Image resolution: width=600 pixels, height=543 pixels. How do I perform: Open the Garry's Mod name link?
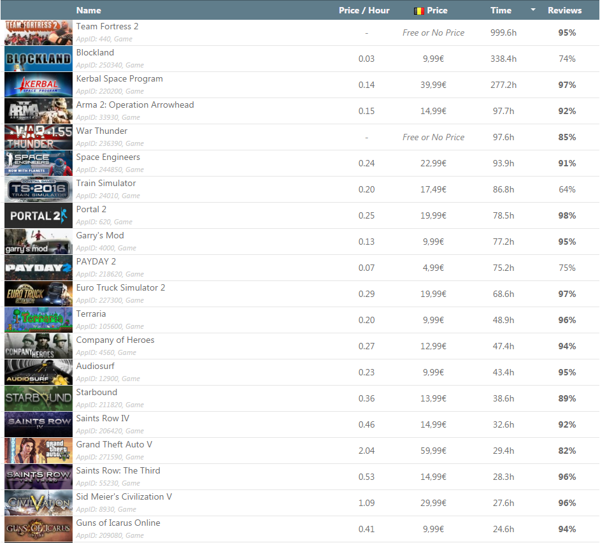pos(100,236)
